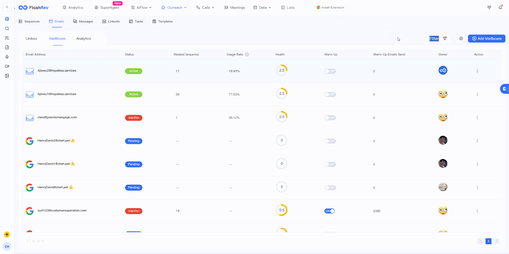
Task: Enable warm up for Ajiewu2@hopeless.services
Action: pos(330,71)
